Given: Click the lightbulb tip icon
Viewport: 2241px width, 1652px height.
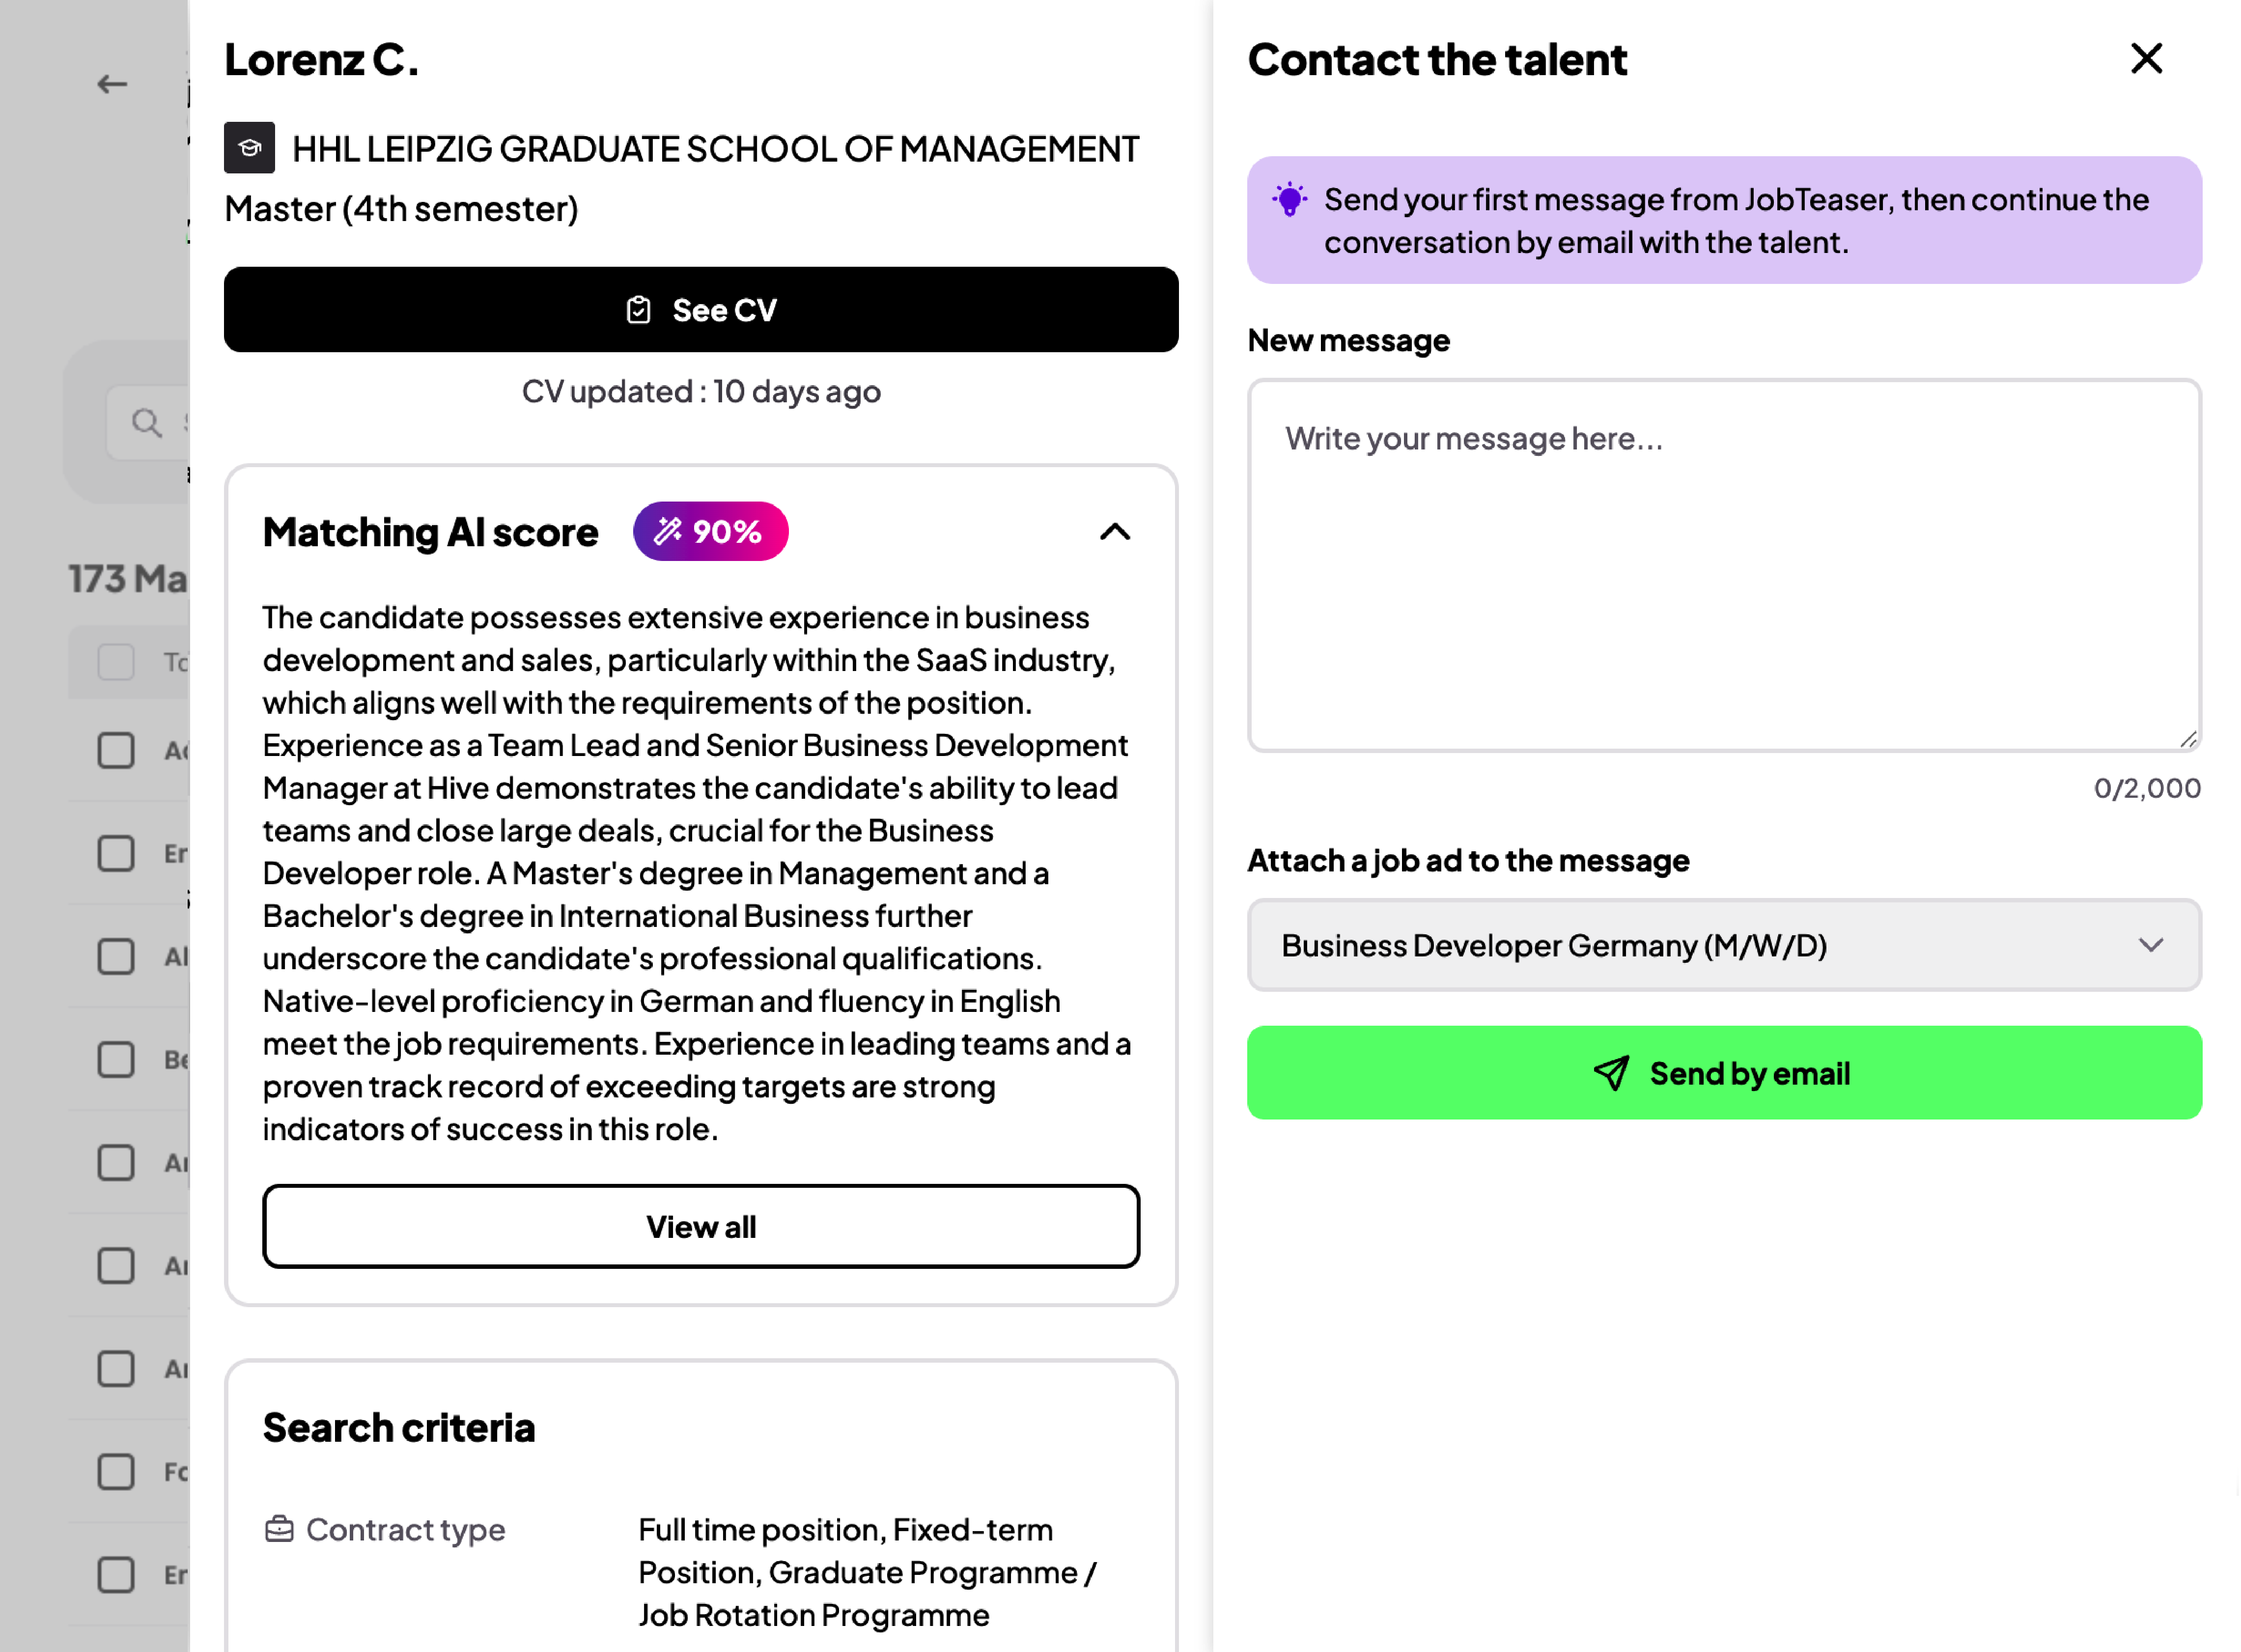Looking at the screenshot, I should coord(1289,199).
